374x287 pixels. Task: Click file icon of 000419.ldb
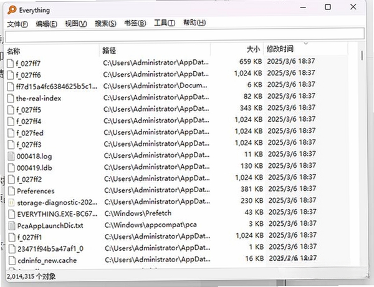(x=11, y=168)
